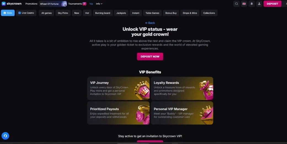This screenshot has height=144, width=287.
Task: Open user profile icon
Action: 259,4
